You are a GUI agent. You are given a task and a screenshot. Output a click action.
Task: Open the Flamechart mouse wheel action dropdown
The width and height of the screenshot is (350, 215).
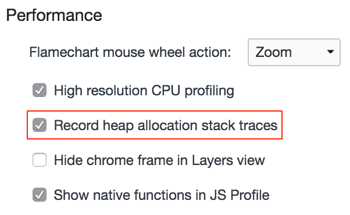point(294,52)
